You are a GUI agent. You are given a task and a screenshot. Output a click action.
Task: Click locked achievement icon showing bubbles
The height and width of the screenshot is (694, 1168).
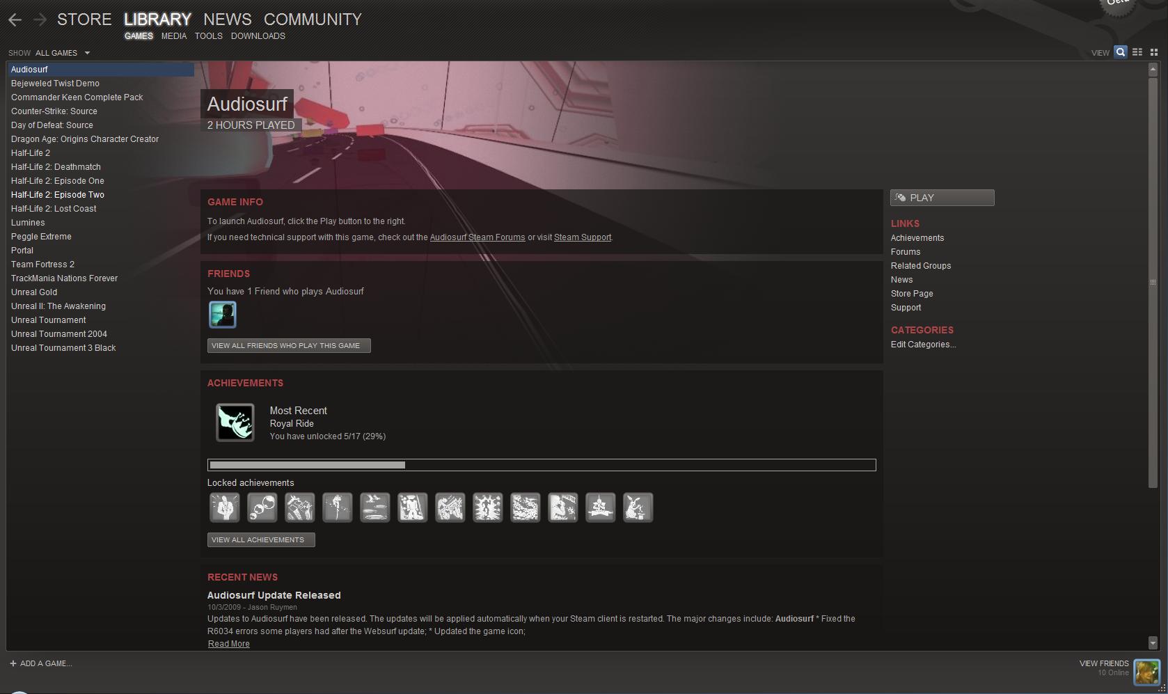click(262, 507)
